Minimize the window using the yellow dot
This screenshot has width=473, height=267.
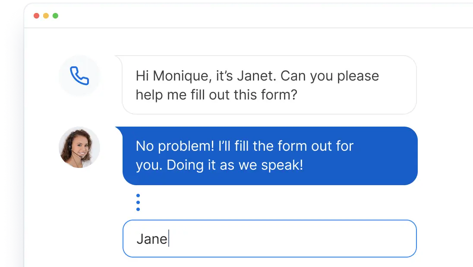[x=46, y=16]
